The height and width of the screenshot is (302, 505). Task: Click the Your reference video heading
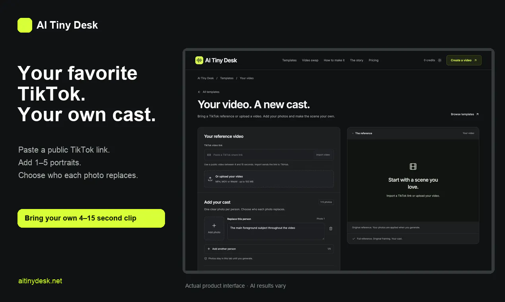(224, 136)
